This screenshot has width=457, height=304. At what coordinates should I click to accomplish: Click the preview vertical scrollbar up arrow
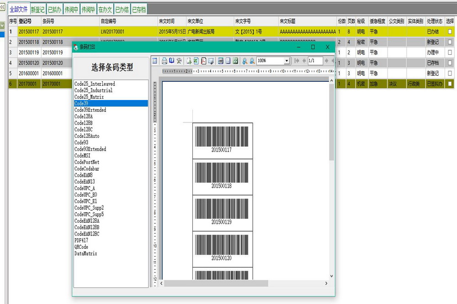331,80
